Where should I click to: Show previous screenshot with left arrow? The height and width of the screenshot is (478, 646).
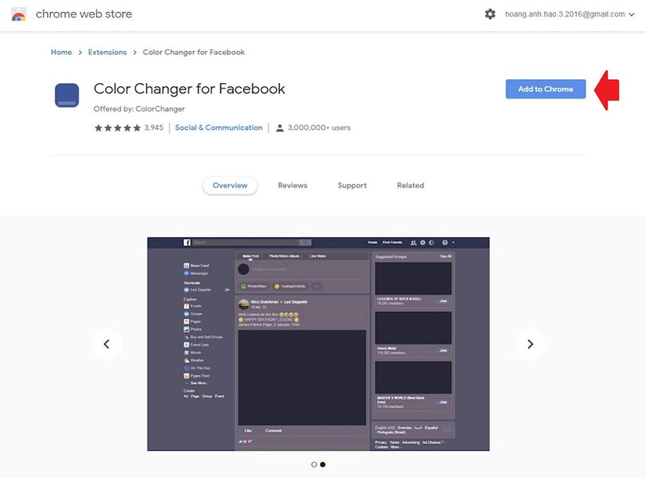(x=106, y=344)
